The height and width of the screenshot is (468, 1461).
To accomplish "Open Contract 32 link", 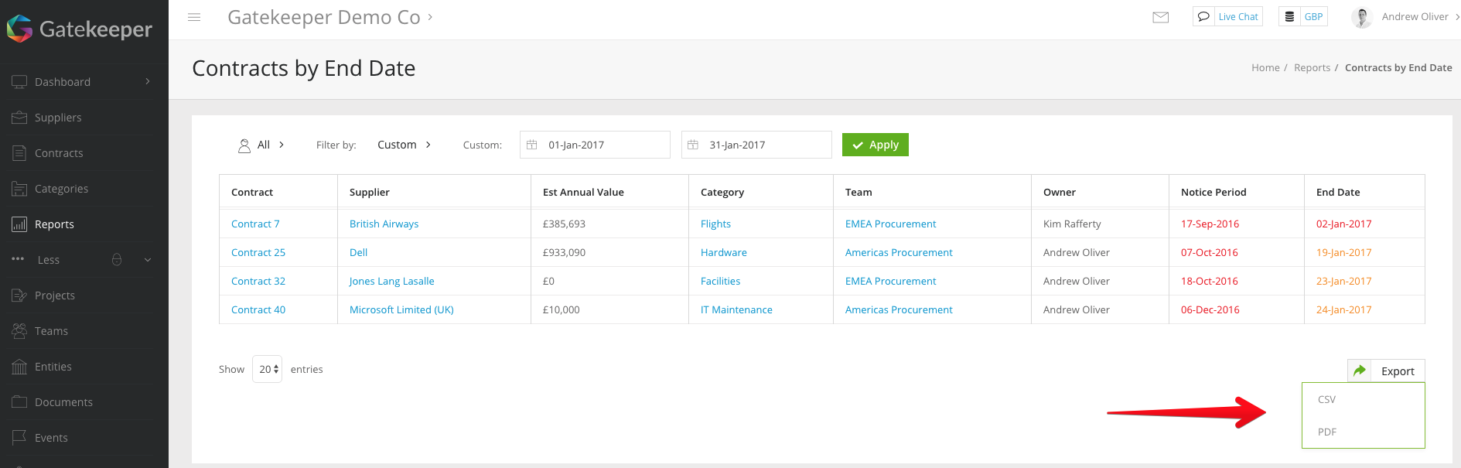I will pyautogui.click(x=258, y=281).
